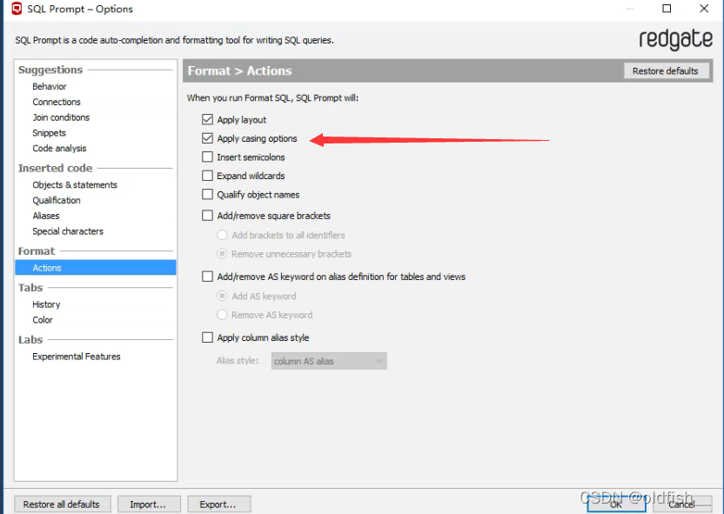Select Add brackets to all identifiers radio
The height and width of the screenshot is (514, 724).
click(x=222, y=235)
